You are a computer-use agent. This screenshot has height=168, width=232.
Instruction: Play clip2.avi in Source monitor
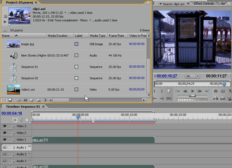pyautogui.click(x=192, y=91)
